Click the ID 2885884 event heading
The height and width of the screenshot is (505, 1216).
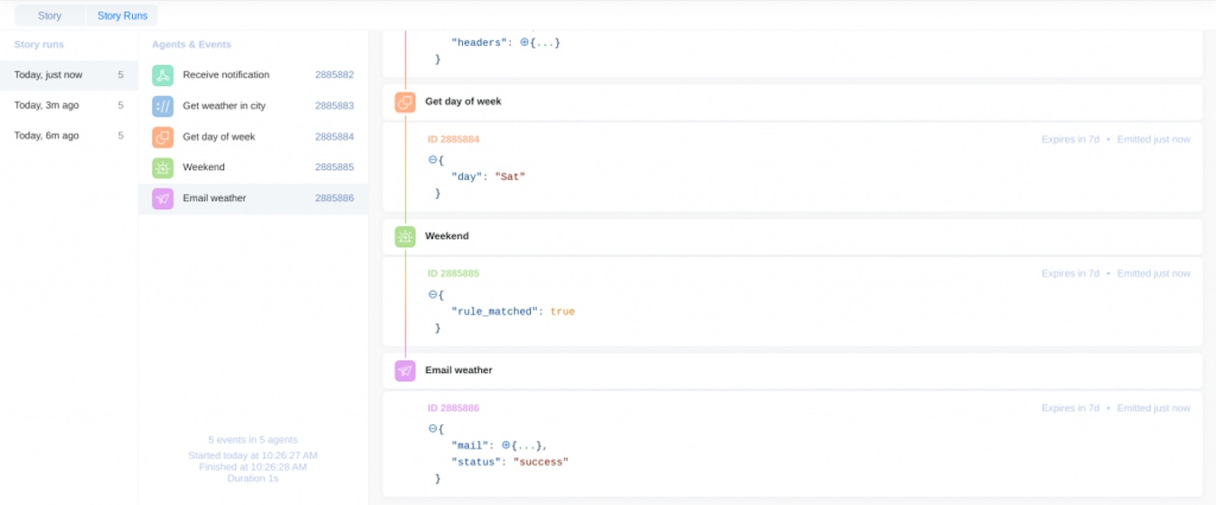coord(453,139)
